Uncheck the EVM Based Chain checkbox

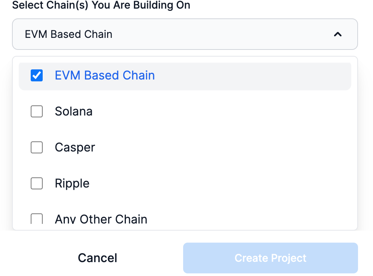37,75
